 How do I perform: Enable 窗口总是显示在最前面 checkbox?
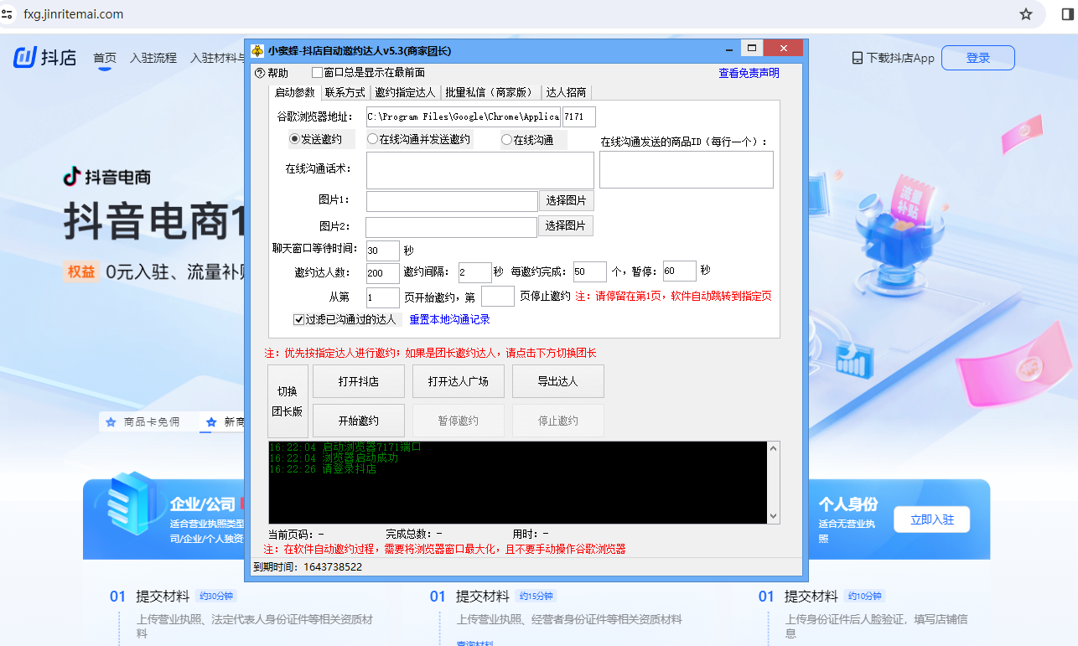point(317,73)
